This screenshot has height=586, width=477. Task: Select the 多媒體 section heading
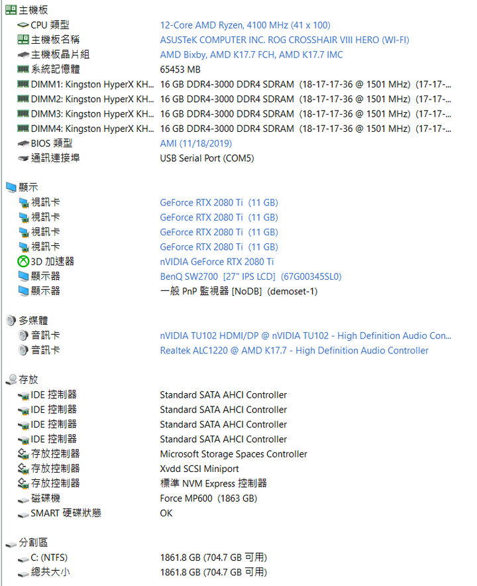click(33, 321)
